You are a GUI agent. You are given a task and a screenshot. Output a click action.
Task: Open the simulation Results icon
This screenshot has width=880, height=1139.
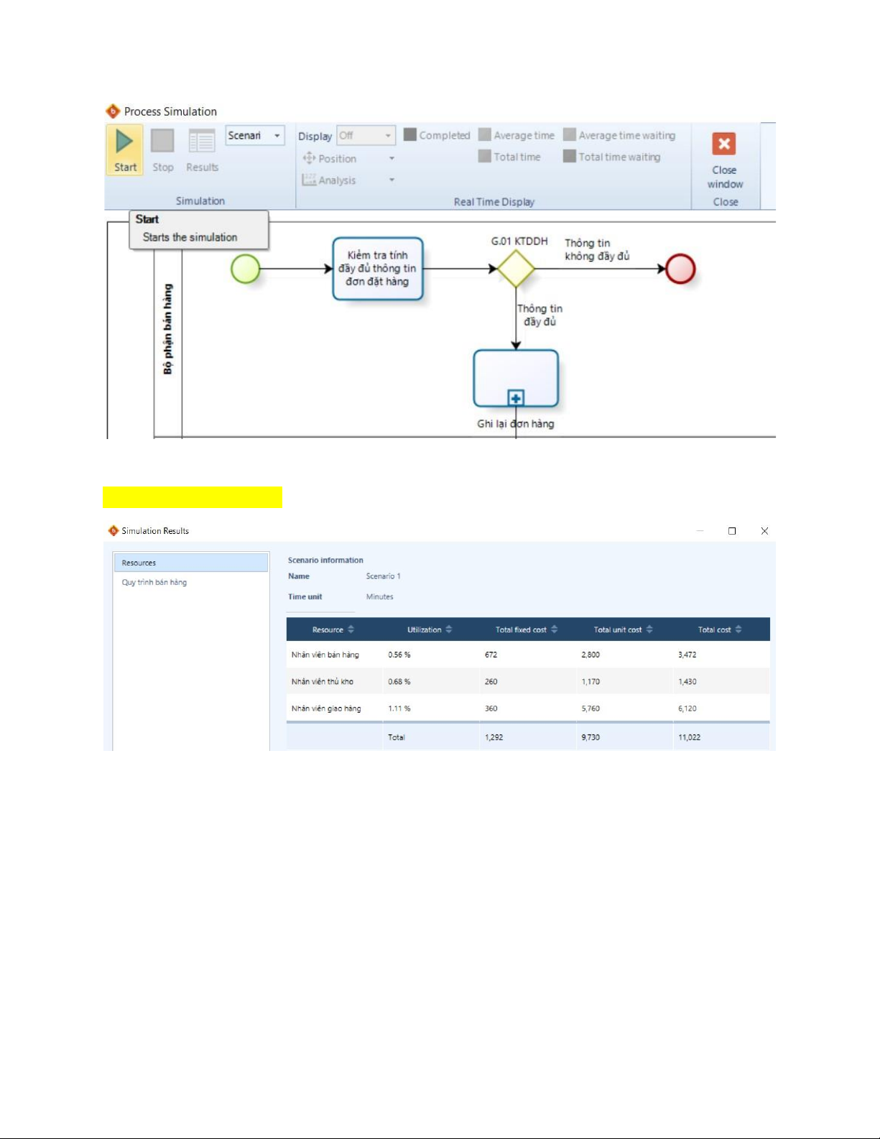click(x=202, y=142)
